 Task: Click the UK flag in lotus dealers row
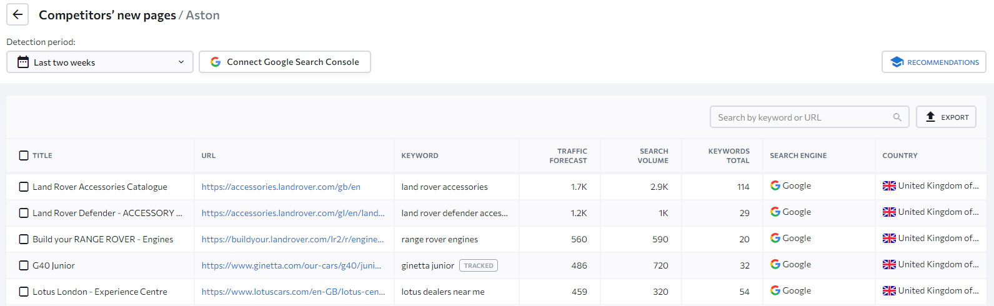coord(889,290)
